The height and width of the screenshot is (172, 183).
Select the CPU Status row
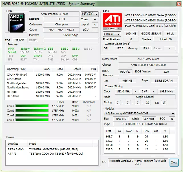pyautogui.click(x=52, y=79)
